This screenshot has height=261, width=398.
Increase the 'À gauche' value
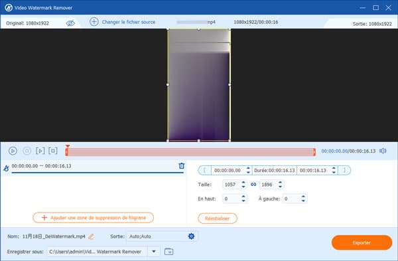tap(303, 197)
